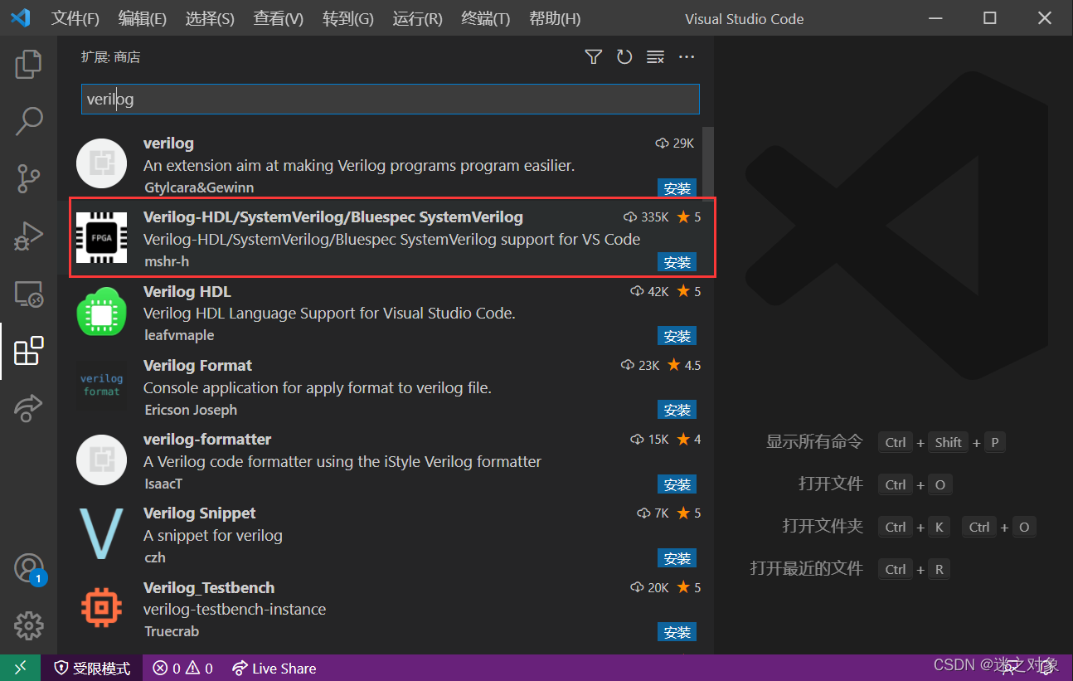Install Verilog_Testbench by Truecrab
Screen dimensions: 1073x681
[x=677, y=632]
